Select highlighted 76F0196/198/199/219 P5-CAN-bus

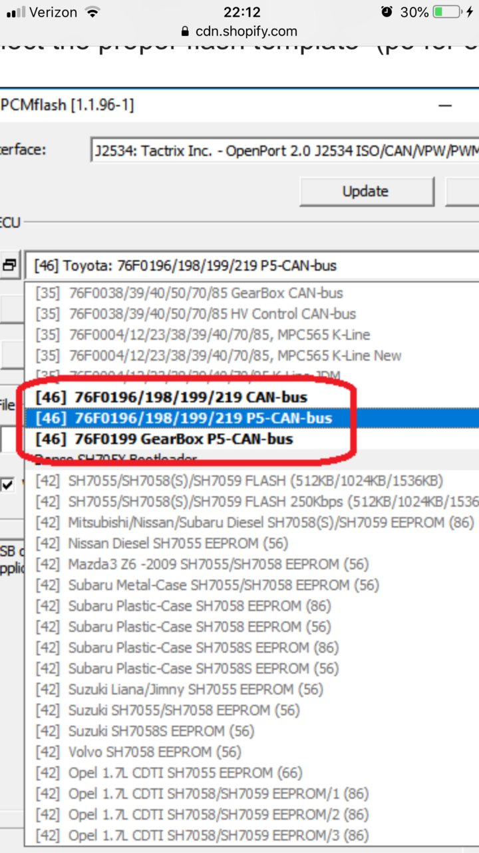[x=251, y=418]
